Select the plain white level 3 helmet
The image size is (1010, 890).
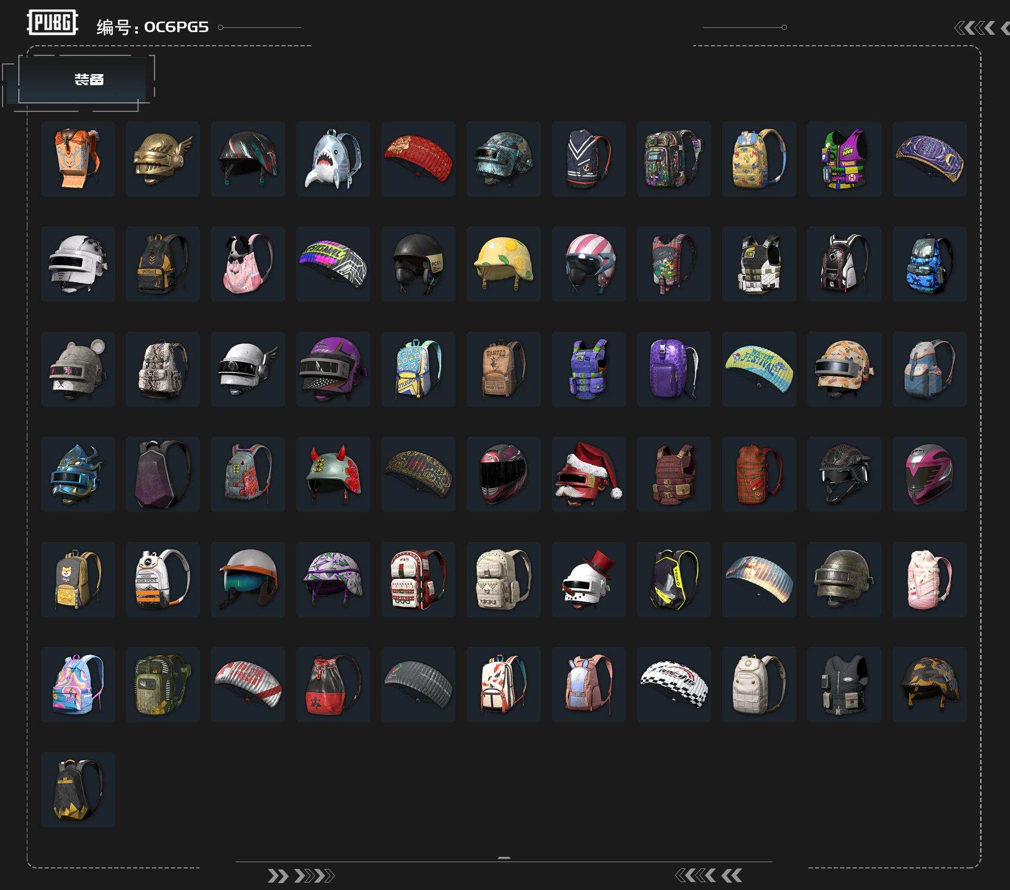pos(78,264)
